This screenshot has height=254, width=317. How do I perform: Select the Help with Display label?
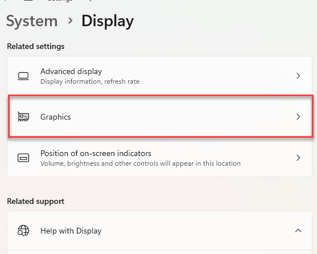pyautogui.click(x=71, y=231)
